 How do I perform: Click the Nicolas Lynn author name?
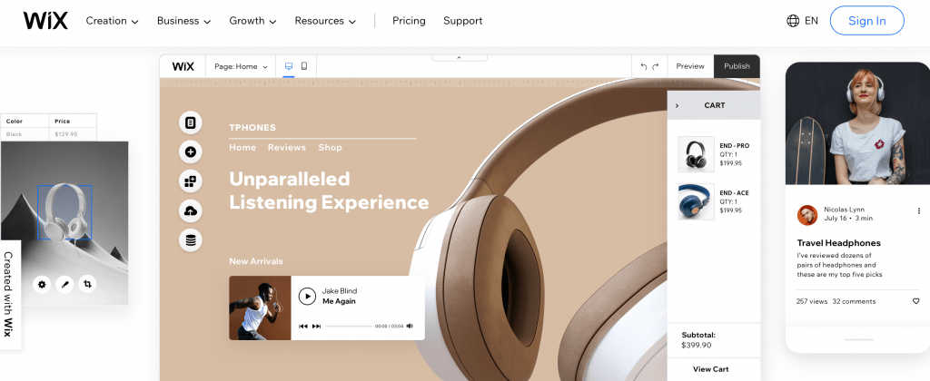pos(844,210)
